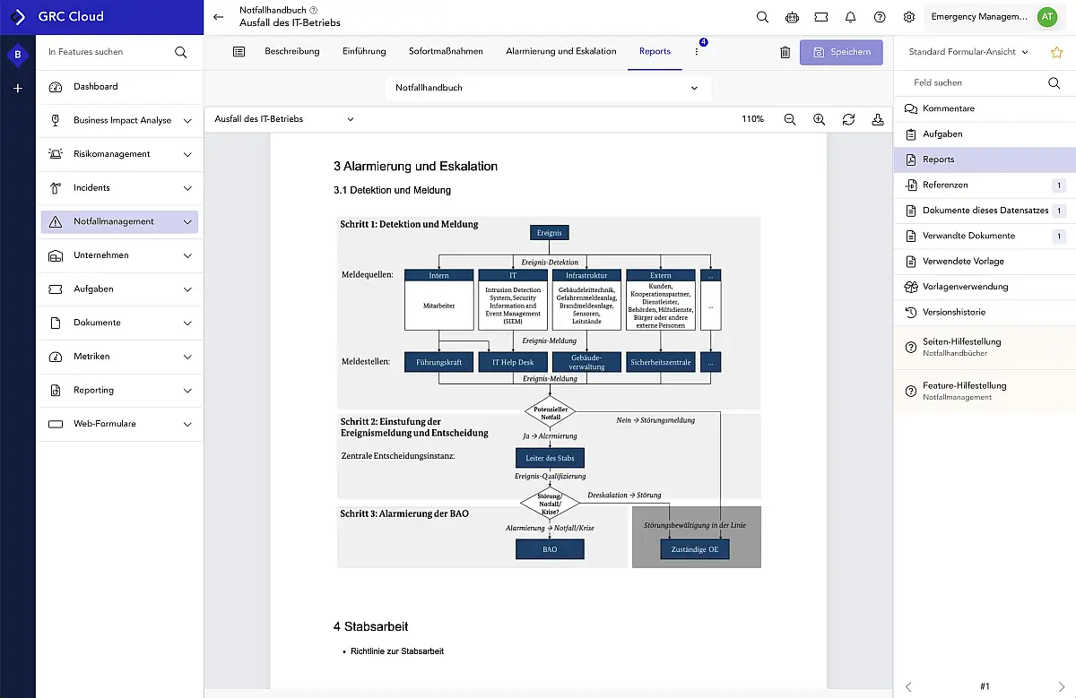This screenshot has height=698, width=1076.
Task: Open the Notfallhandbuch dropdown
Action: 547,88
